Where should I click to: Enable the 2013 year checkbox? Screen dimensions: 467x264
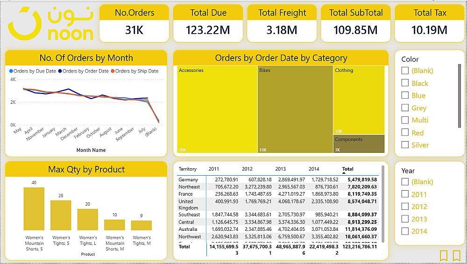pos(405,219)
